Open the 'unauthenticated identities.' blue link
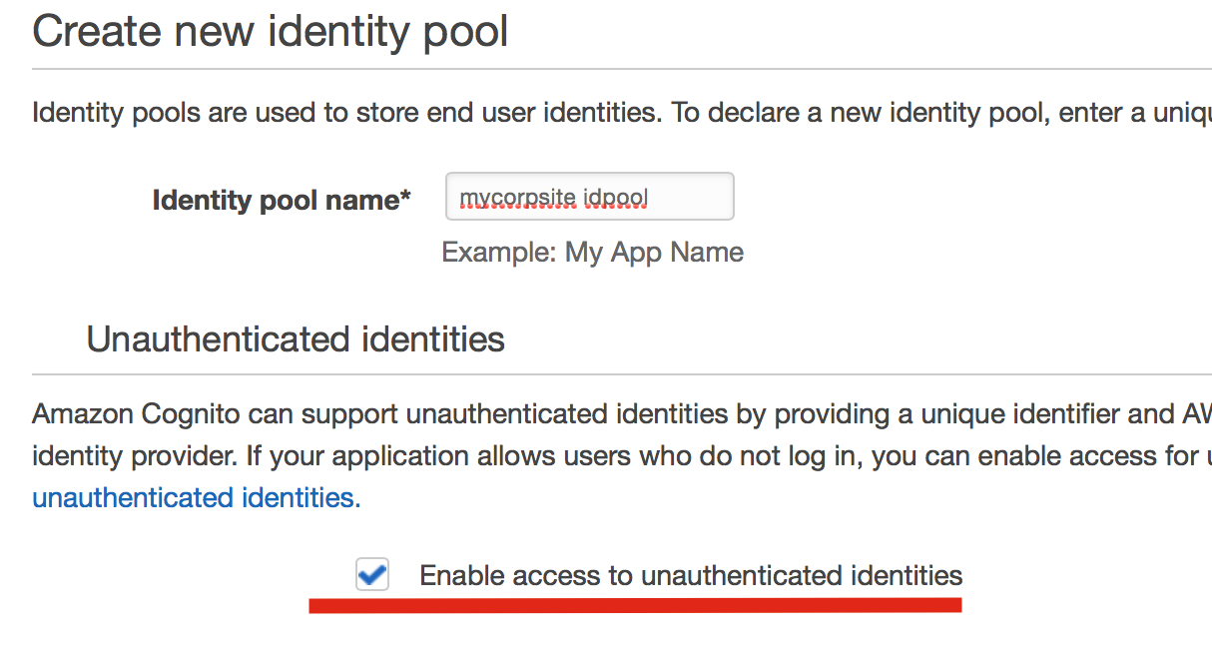Screen dimensions: 1212x649 pos(196,496)
